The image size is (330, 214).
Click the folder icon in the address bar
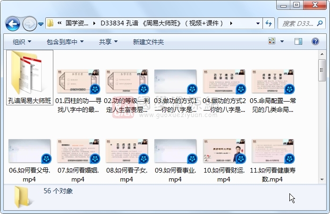(x=51, y=23)
